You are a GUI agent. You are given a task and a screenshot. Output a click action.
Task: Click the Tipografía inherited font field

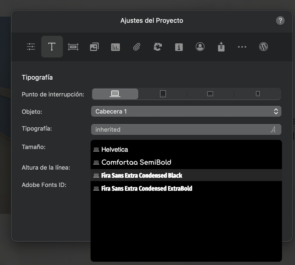(186, 130)
